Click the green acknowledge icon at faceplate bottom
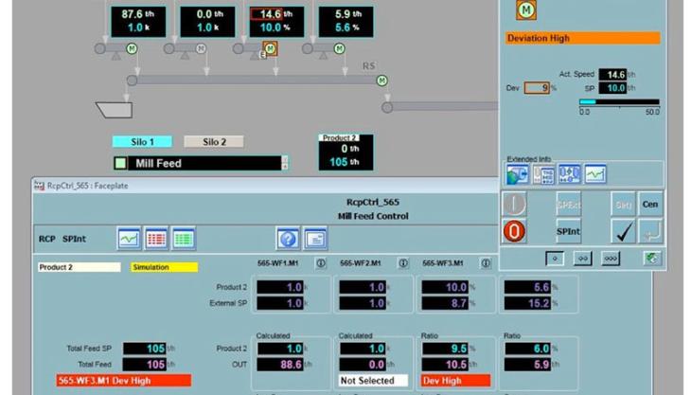 [x=652, y=259]
